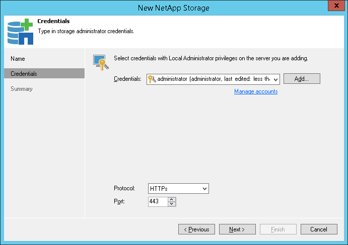Click the 'Select credentials with Local Administrator' instruction
This screenshot has width=348, height=245.
pyautogui.click(x=211, y=58)
